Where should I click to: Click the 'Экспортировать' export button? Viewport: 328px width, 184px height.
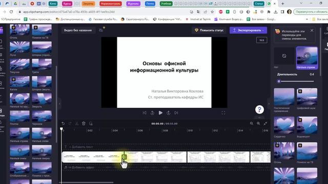coord(248,30)
